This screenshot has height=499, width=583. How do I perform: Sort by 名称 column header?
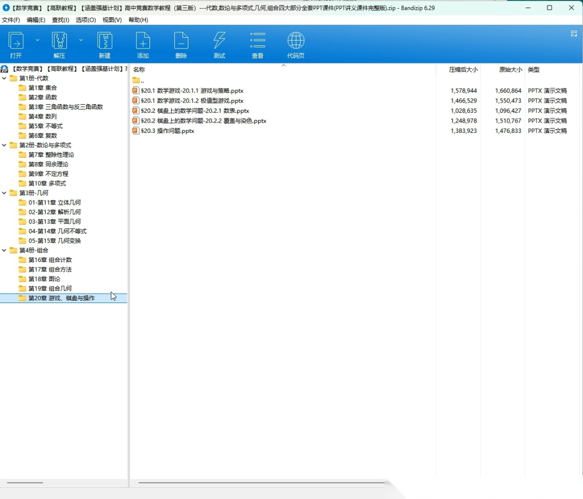(x=139, y=70)
